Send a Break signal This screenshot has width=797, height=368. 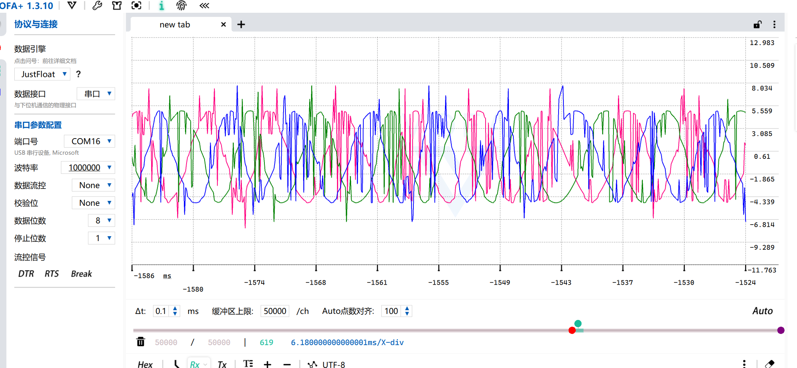click(x=81, y=274)
